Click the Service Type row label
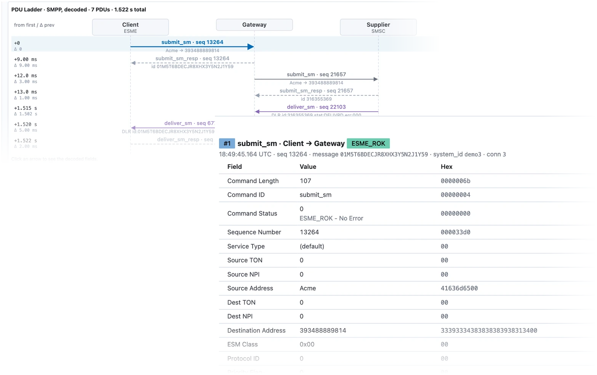Screen dimensions: 597x375 pos(246,246)
